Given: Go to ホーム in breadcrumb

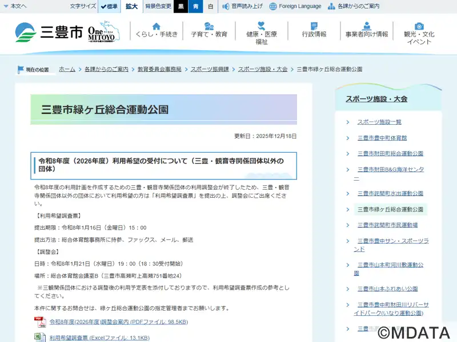Looking at the screenshot, I should [67, 69].
